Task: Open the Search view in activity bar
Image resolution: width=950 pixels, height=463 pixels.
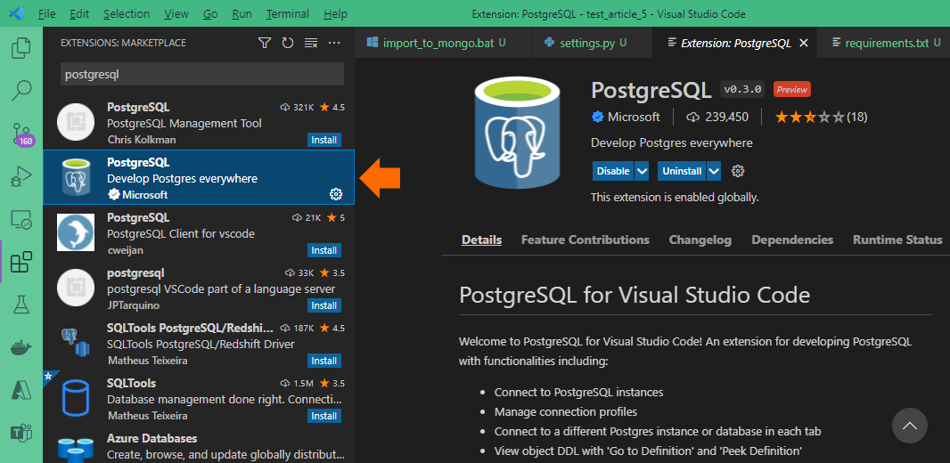Action: point(21,90)
